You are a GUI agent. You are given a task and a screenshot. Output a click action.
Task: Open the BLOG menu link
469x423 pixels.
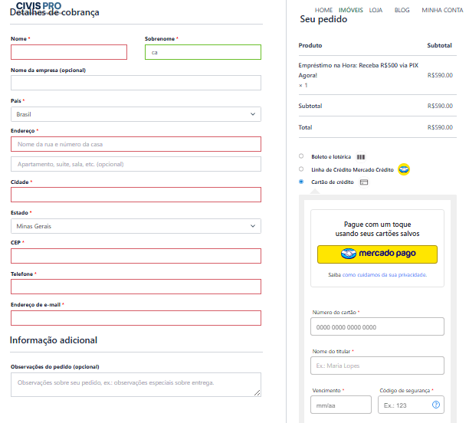click(402, 10)
